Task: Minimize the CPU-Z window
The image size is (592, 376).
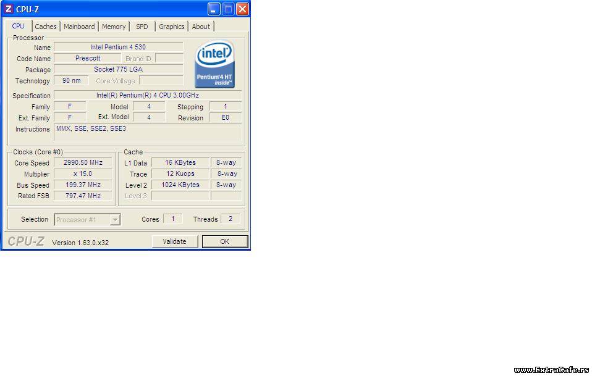Action: (x=214, y=9)
